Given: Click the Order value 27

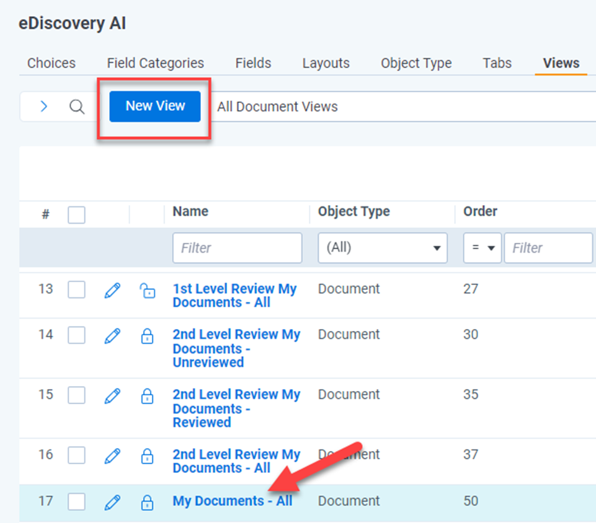Looking at the screenshot, I should point(471,289).
